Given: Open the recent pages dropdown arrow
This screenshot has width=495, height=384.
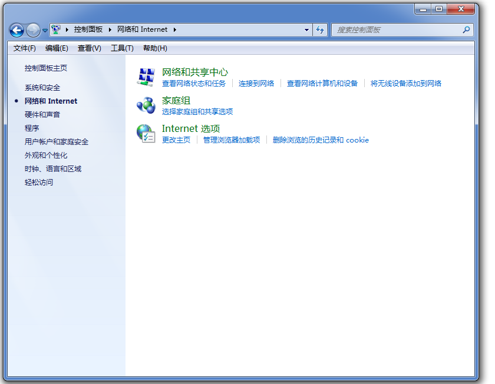Looking at the screenshot, I should tap(45, 31).
